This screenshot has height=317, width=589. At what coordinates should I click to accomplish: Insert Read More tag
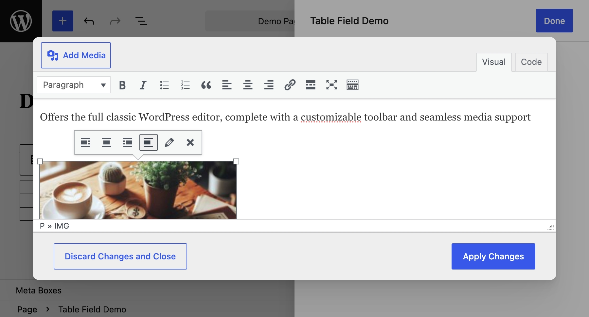click(x=311, y=85)
